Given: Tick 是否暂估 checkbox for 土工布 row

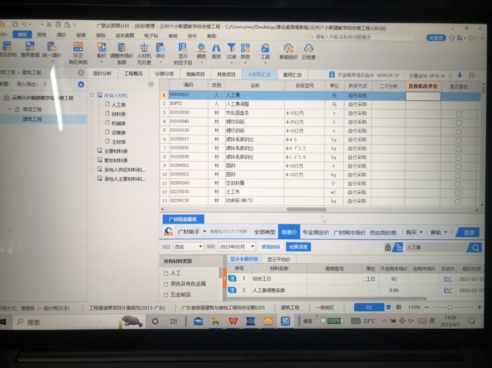Looking at the screenshot, I should (x=458, y=193).
